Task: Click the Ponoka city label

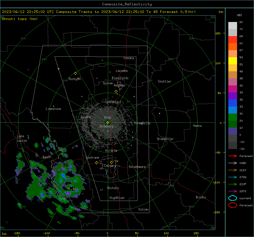Action: pos(129,58)
